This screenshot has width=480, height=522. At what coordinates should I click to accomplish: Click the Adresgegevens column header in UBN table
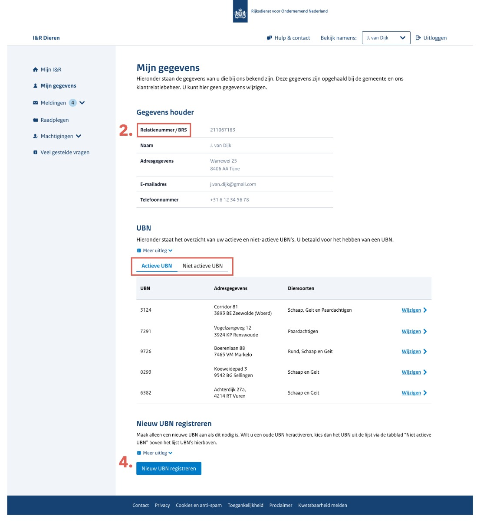(x=230, y=288)
